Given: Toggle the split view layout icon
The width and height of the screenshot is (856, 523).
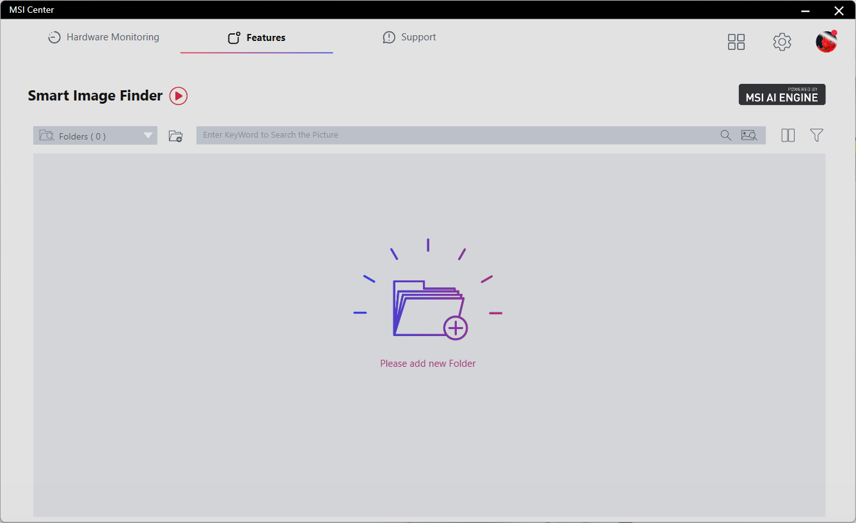Looking at the screenshot, I should point(788,135).
